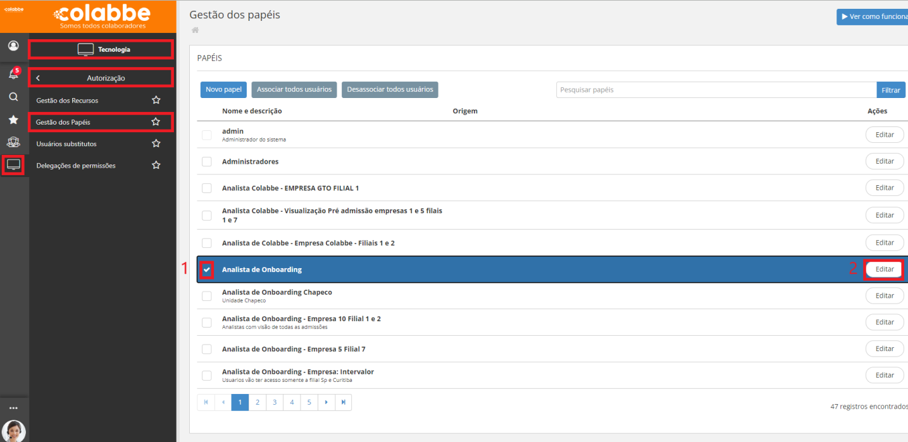Open Gestão dos Papéis menu item

point(63,122)
